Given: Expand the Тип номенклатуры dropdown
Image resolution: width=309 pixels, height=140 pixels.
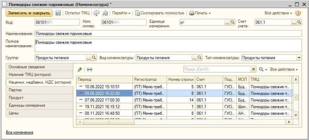Looking at the screenshot, I should [x=299, y=58].
